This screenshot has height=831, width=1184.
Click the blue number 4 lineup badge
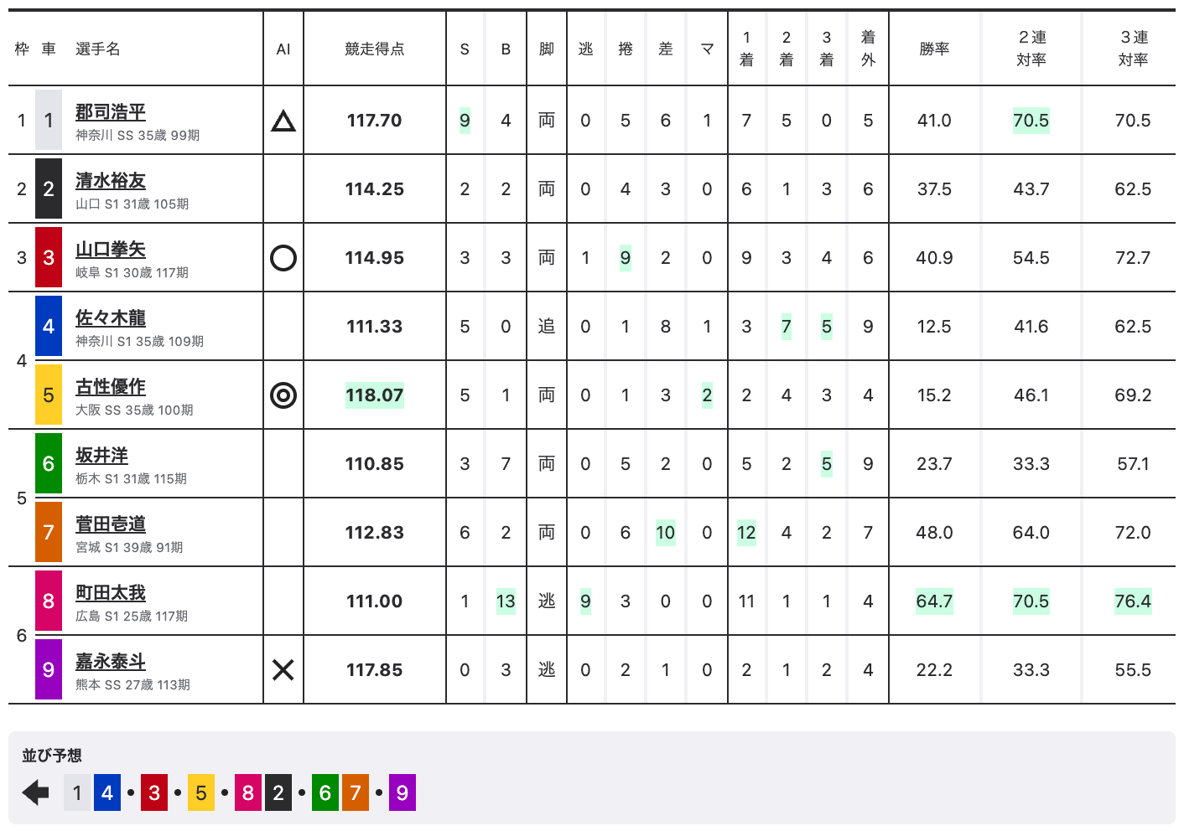tap(107, 793)
